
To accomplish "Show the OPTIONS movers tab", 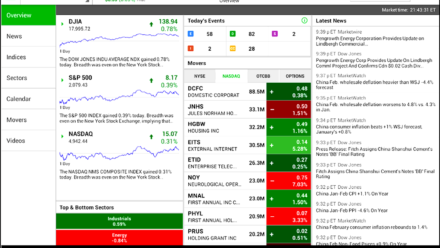I will click(295, 76).
